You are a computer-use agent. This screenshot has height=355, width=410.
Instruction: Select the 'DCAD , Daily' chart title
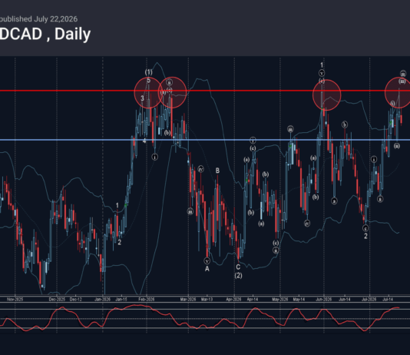coord(45,34)
